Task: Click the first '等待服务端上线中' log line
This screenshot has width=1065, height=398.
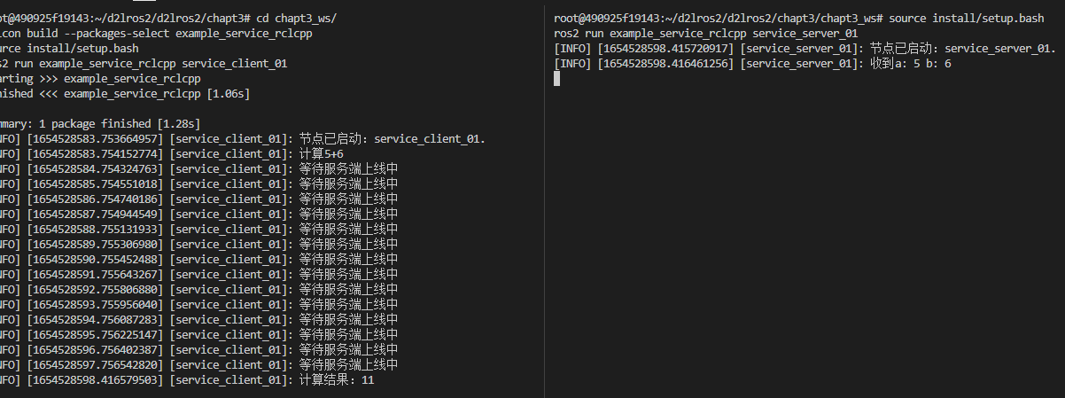Action: coord(348,169)
